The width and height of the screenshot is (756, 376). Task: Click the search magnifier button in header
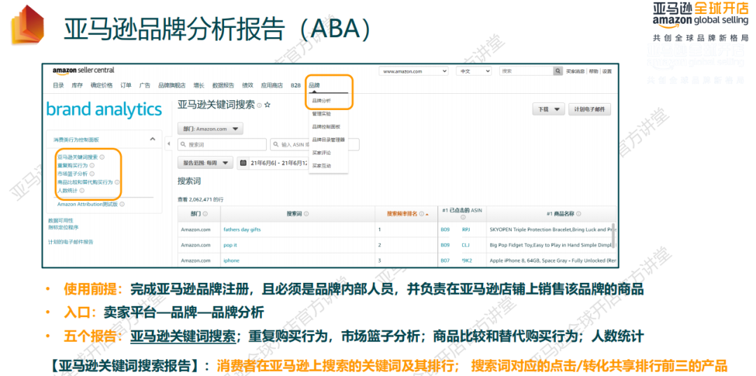tap(558, 71)
